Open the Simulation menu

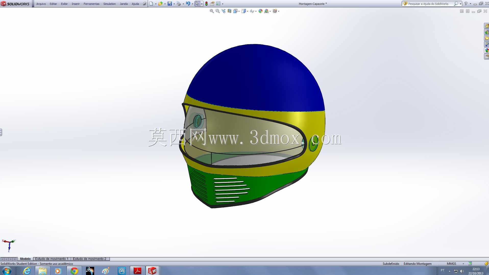tap(109, 4)
